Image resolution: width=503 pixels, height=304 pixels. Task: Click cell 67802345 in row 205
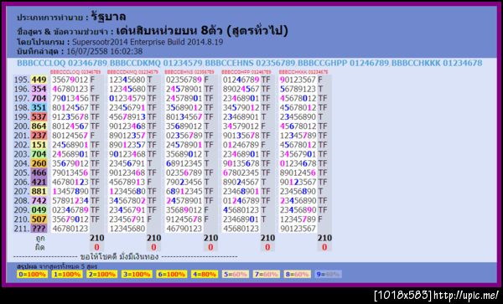coord(241,173)
